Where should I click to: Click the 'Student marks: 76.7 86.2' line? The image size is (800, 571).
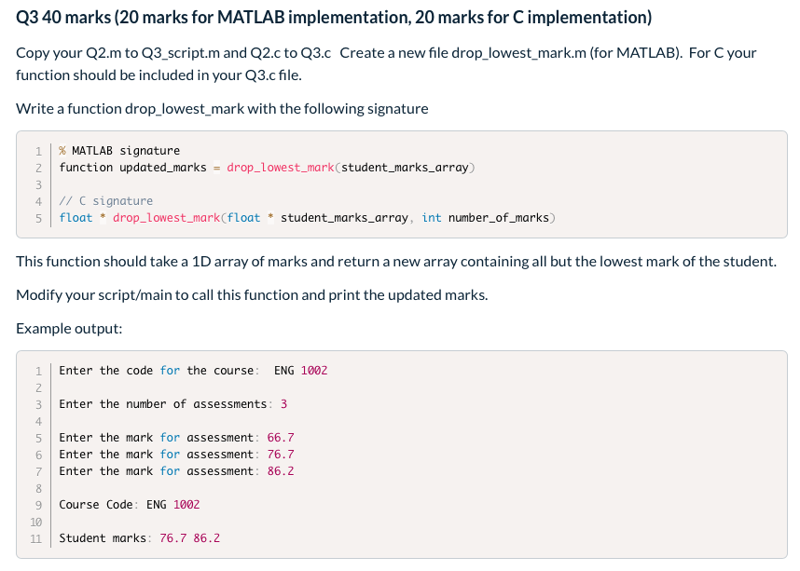click(x=139, y=538)
